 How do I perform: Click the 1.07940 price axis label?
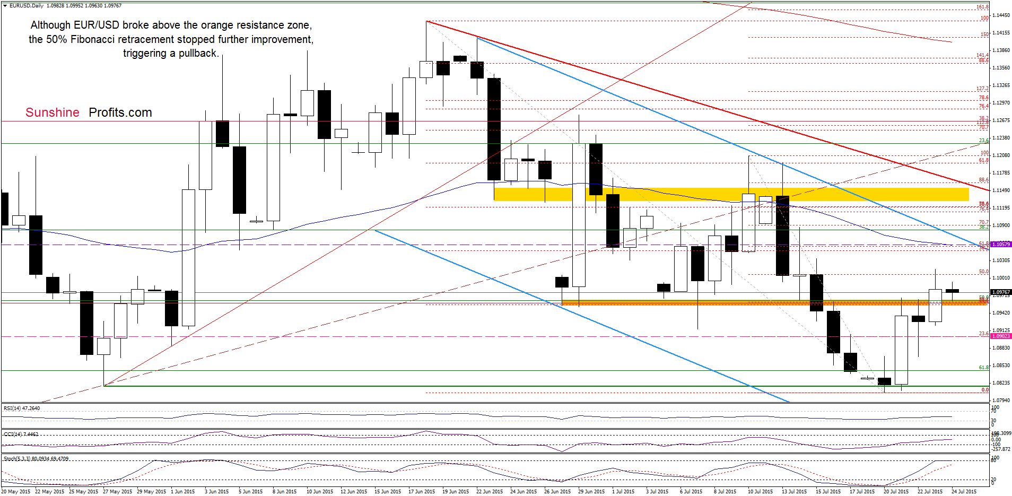click(1001, 401)
